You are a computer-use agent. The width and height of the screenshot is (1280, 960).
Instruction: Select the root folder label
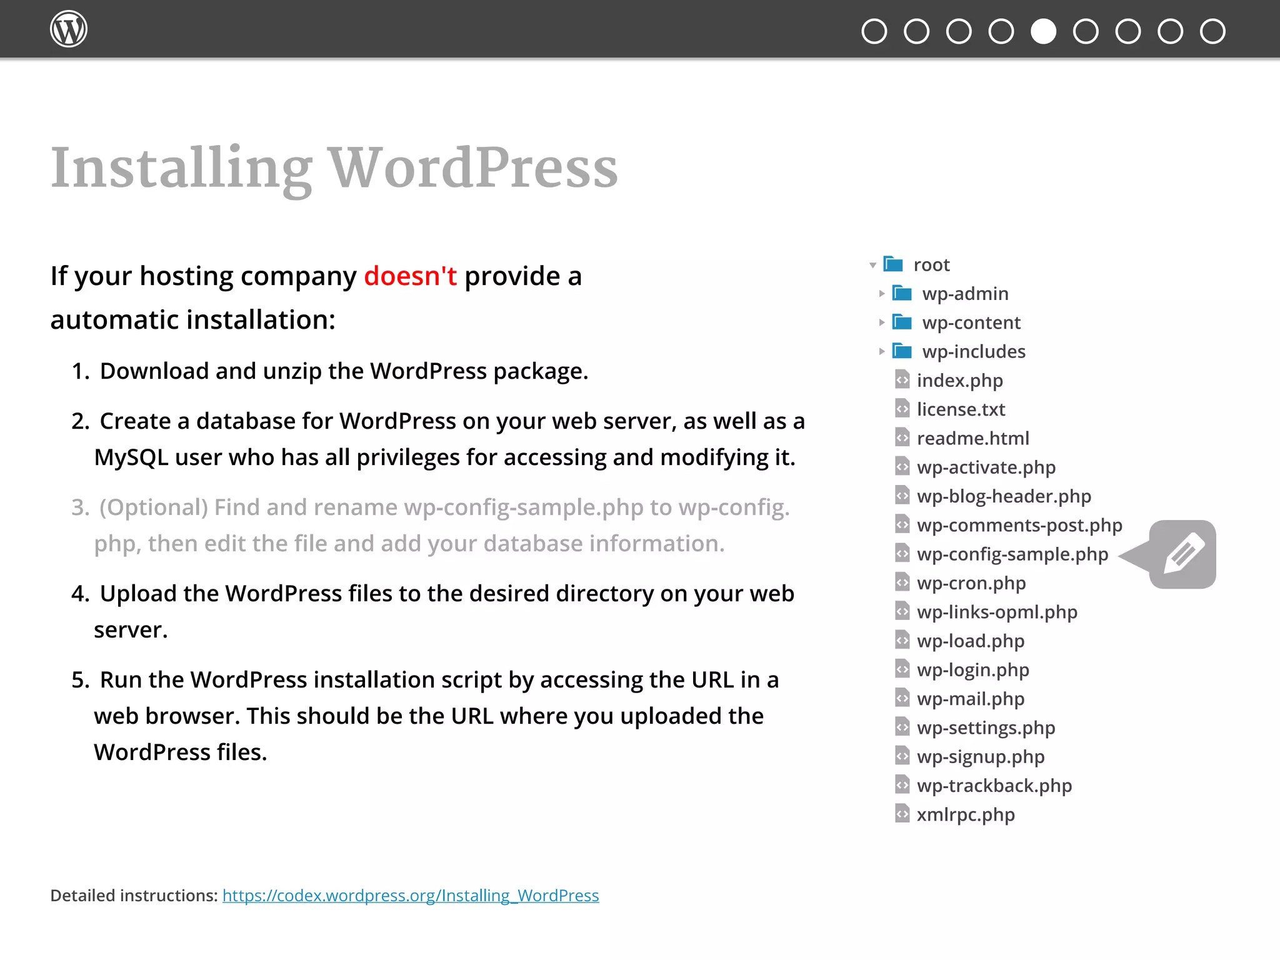(931, 265)
